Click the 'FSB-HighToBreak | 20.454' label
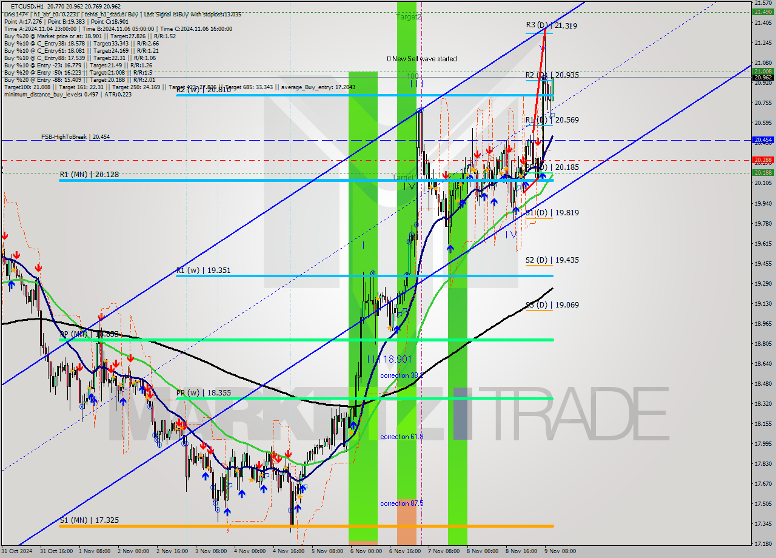Viewport: 776px width, 558px height. point(76,138)
